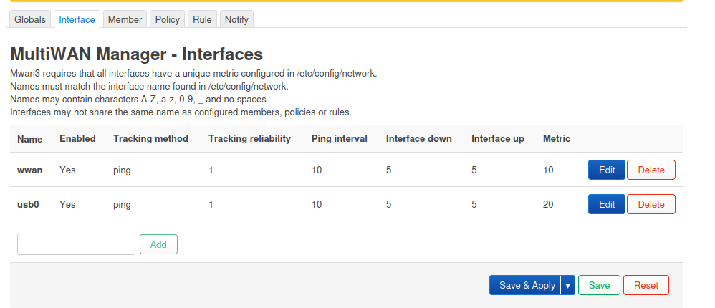The width and height of the screenshot is (715, 308).
Task: Click the Tracking method column header
Action: click(x=150, y=138)
